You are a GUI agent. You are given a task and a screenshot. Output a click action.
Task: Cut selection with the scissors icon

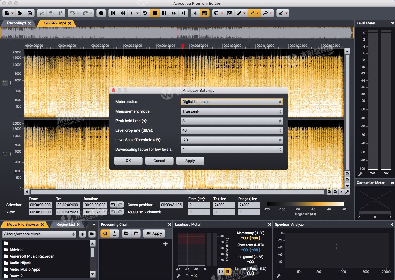click(x=42, y=13)
